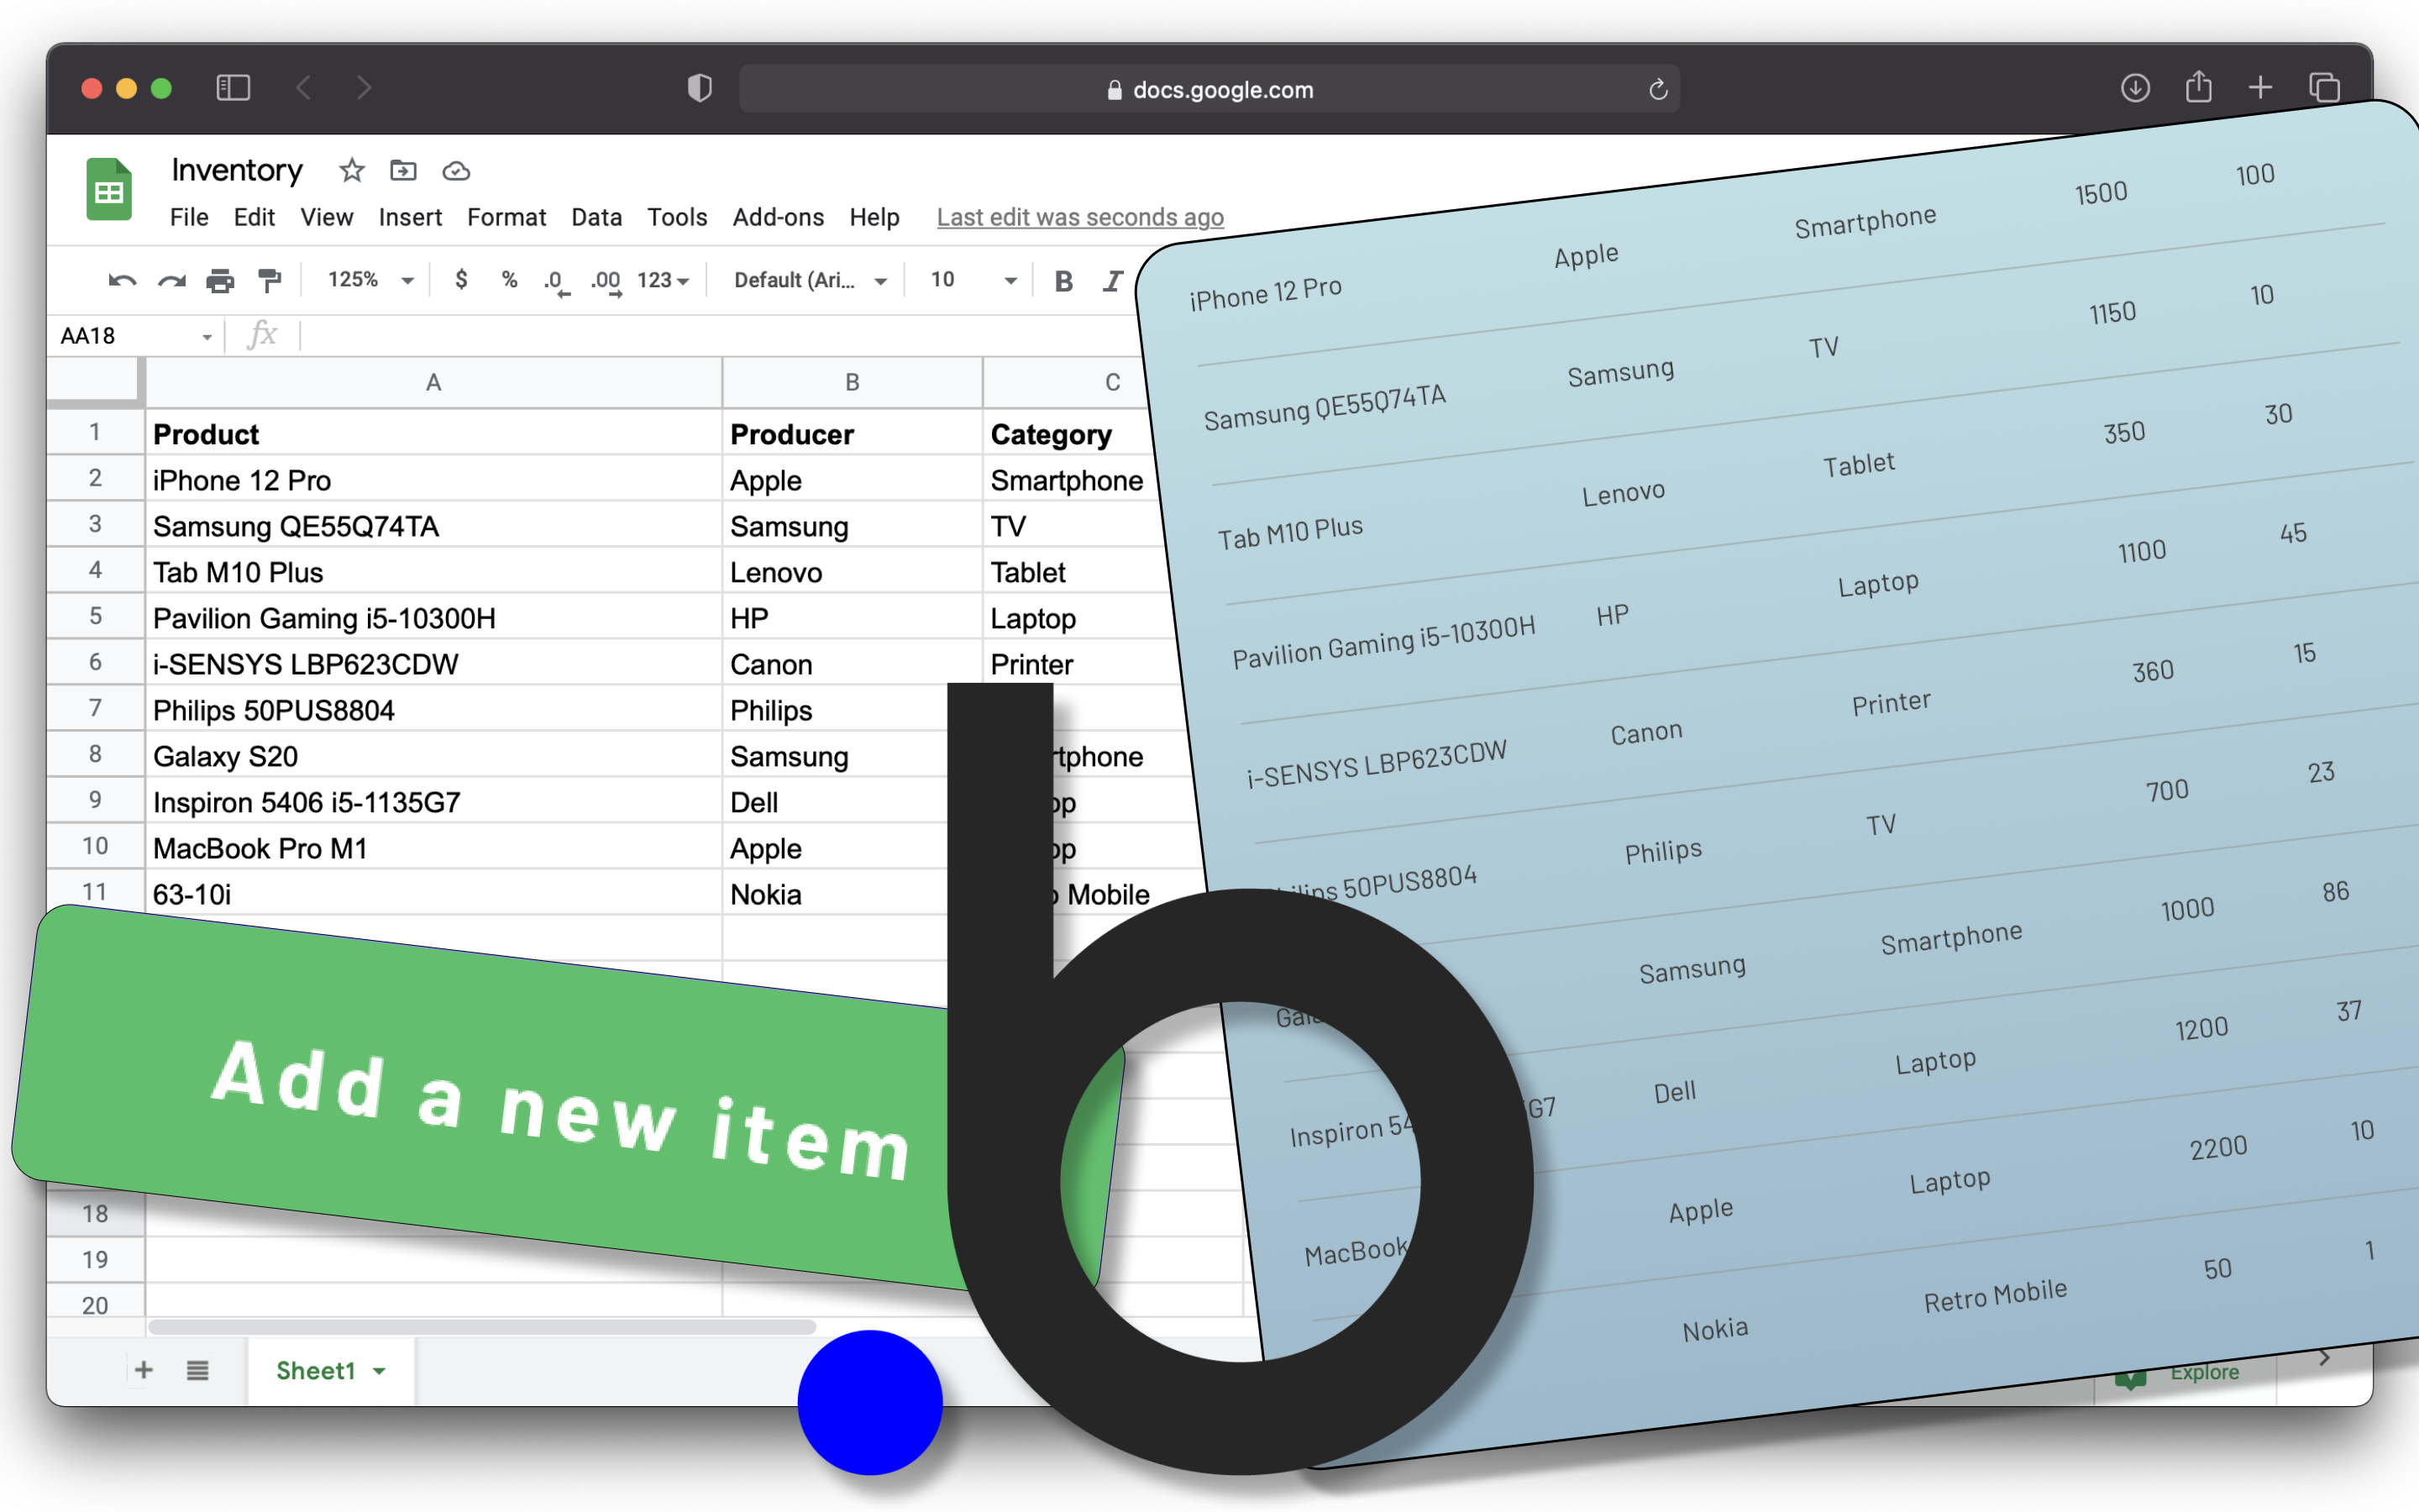
Task: Click the horizontal scrollbar of the sheet
Action: [x=482, y=1327]
